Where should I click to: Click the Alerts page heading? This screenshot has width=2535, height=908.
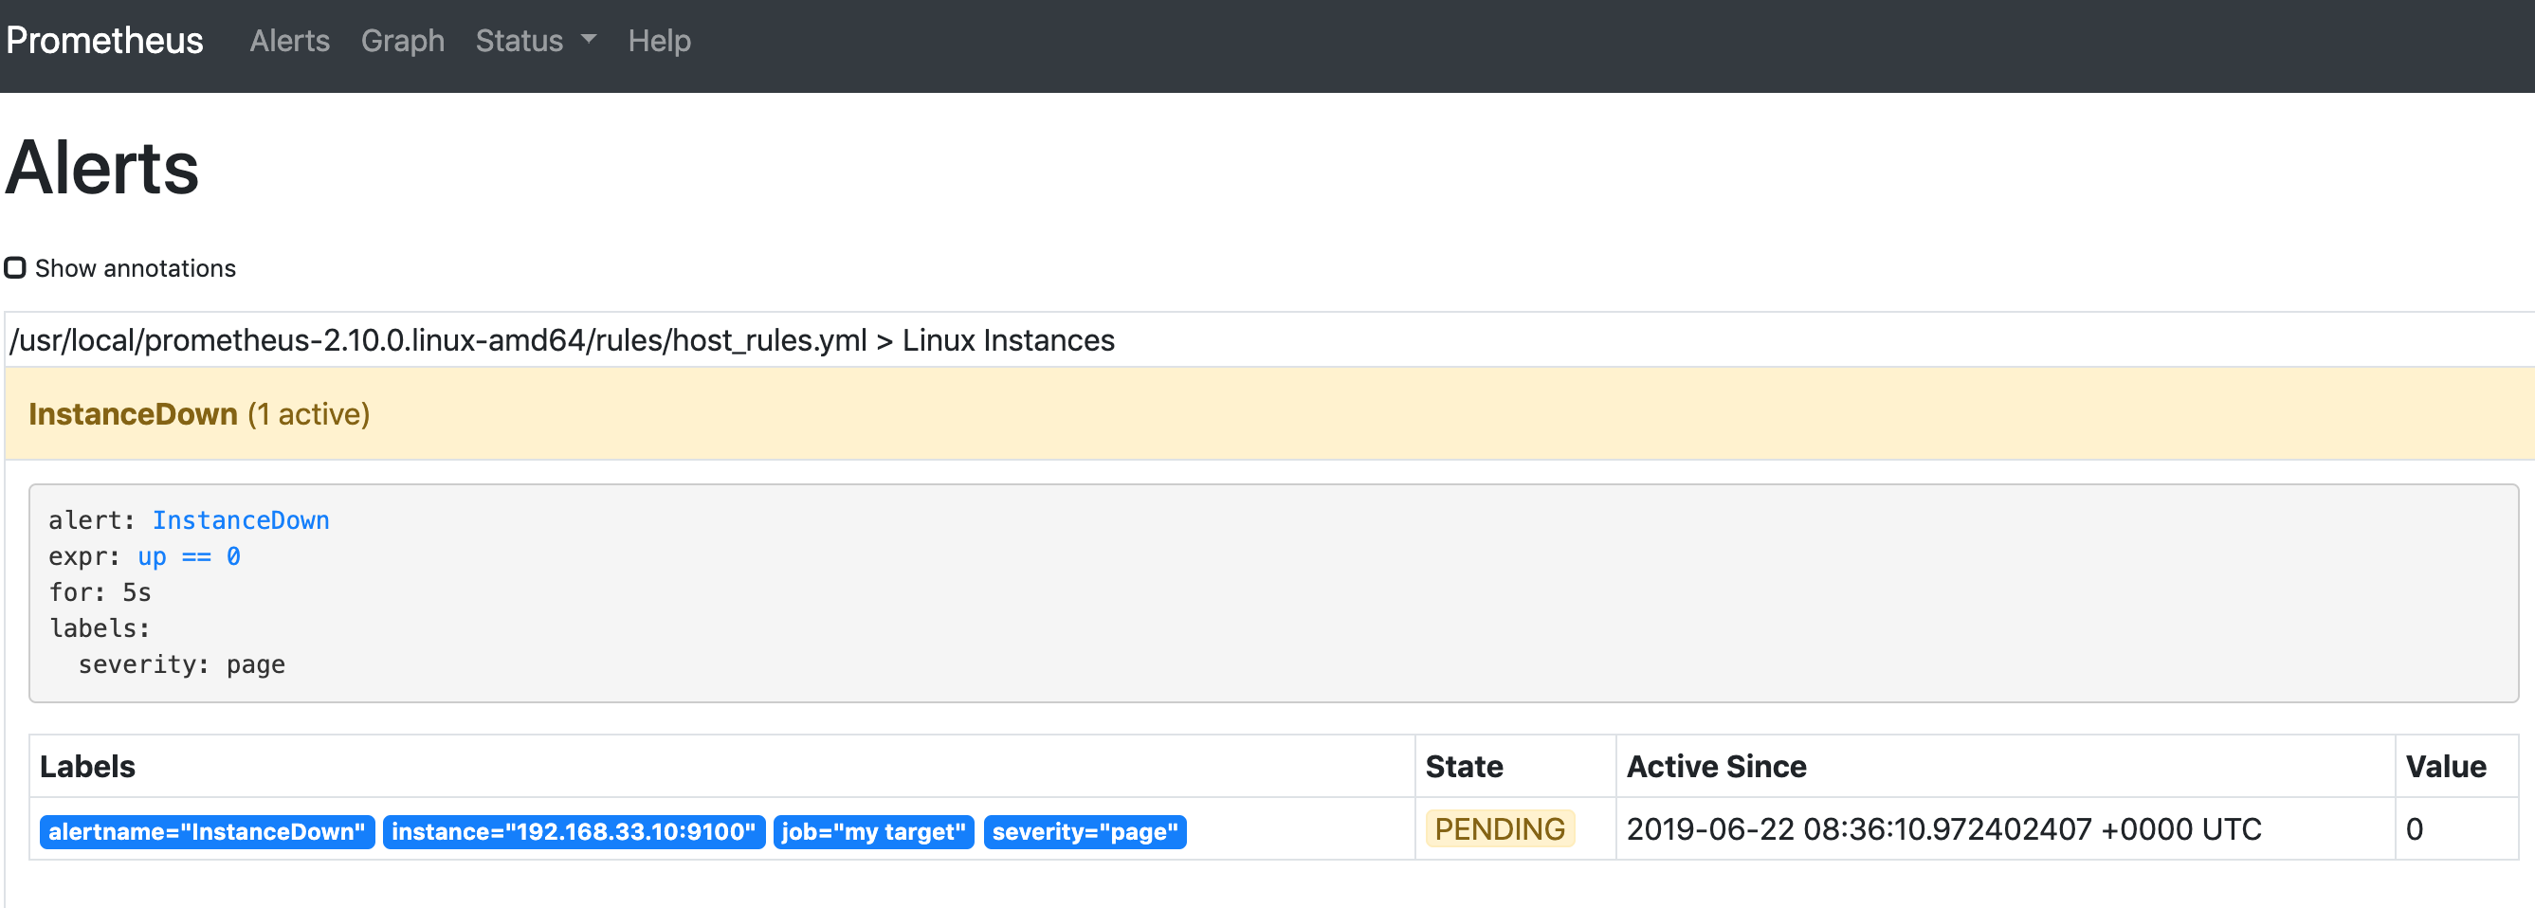pyautogui.click(x=102, y=168)
